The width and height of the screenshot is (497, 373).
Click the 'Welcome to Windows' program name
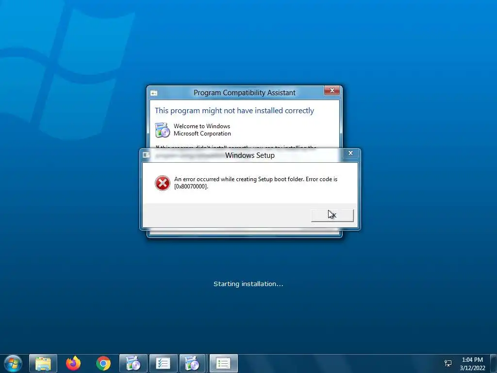coord(202,126)
